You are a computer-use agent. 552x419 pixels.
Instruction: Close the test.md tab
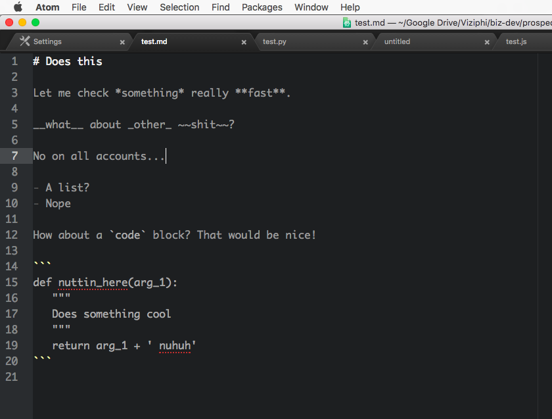[244, 42]
